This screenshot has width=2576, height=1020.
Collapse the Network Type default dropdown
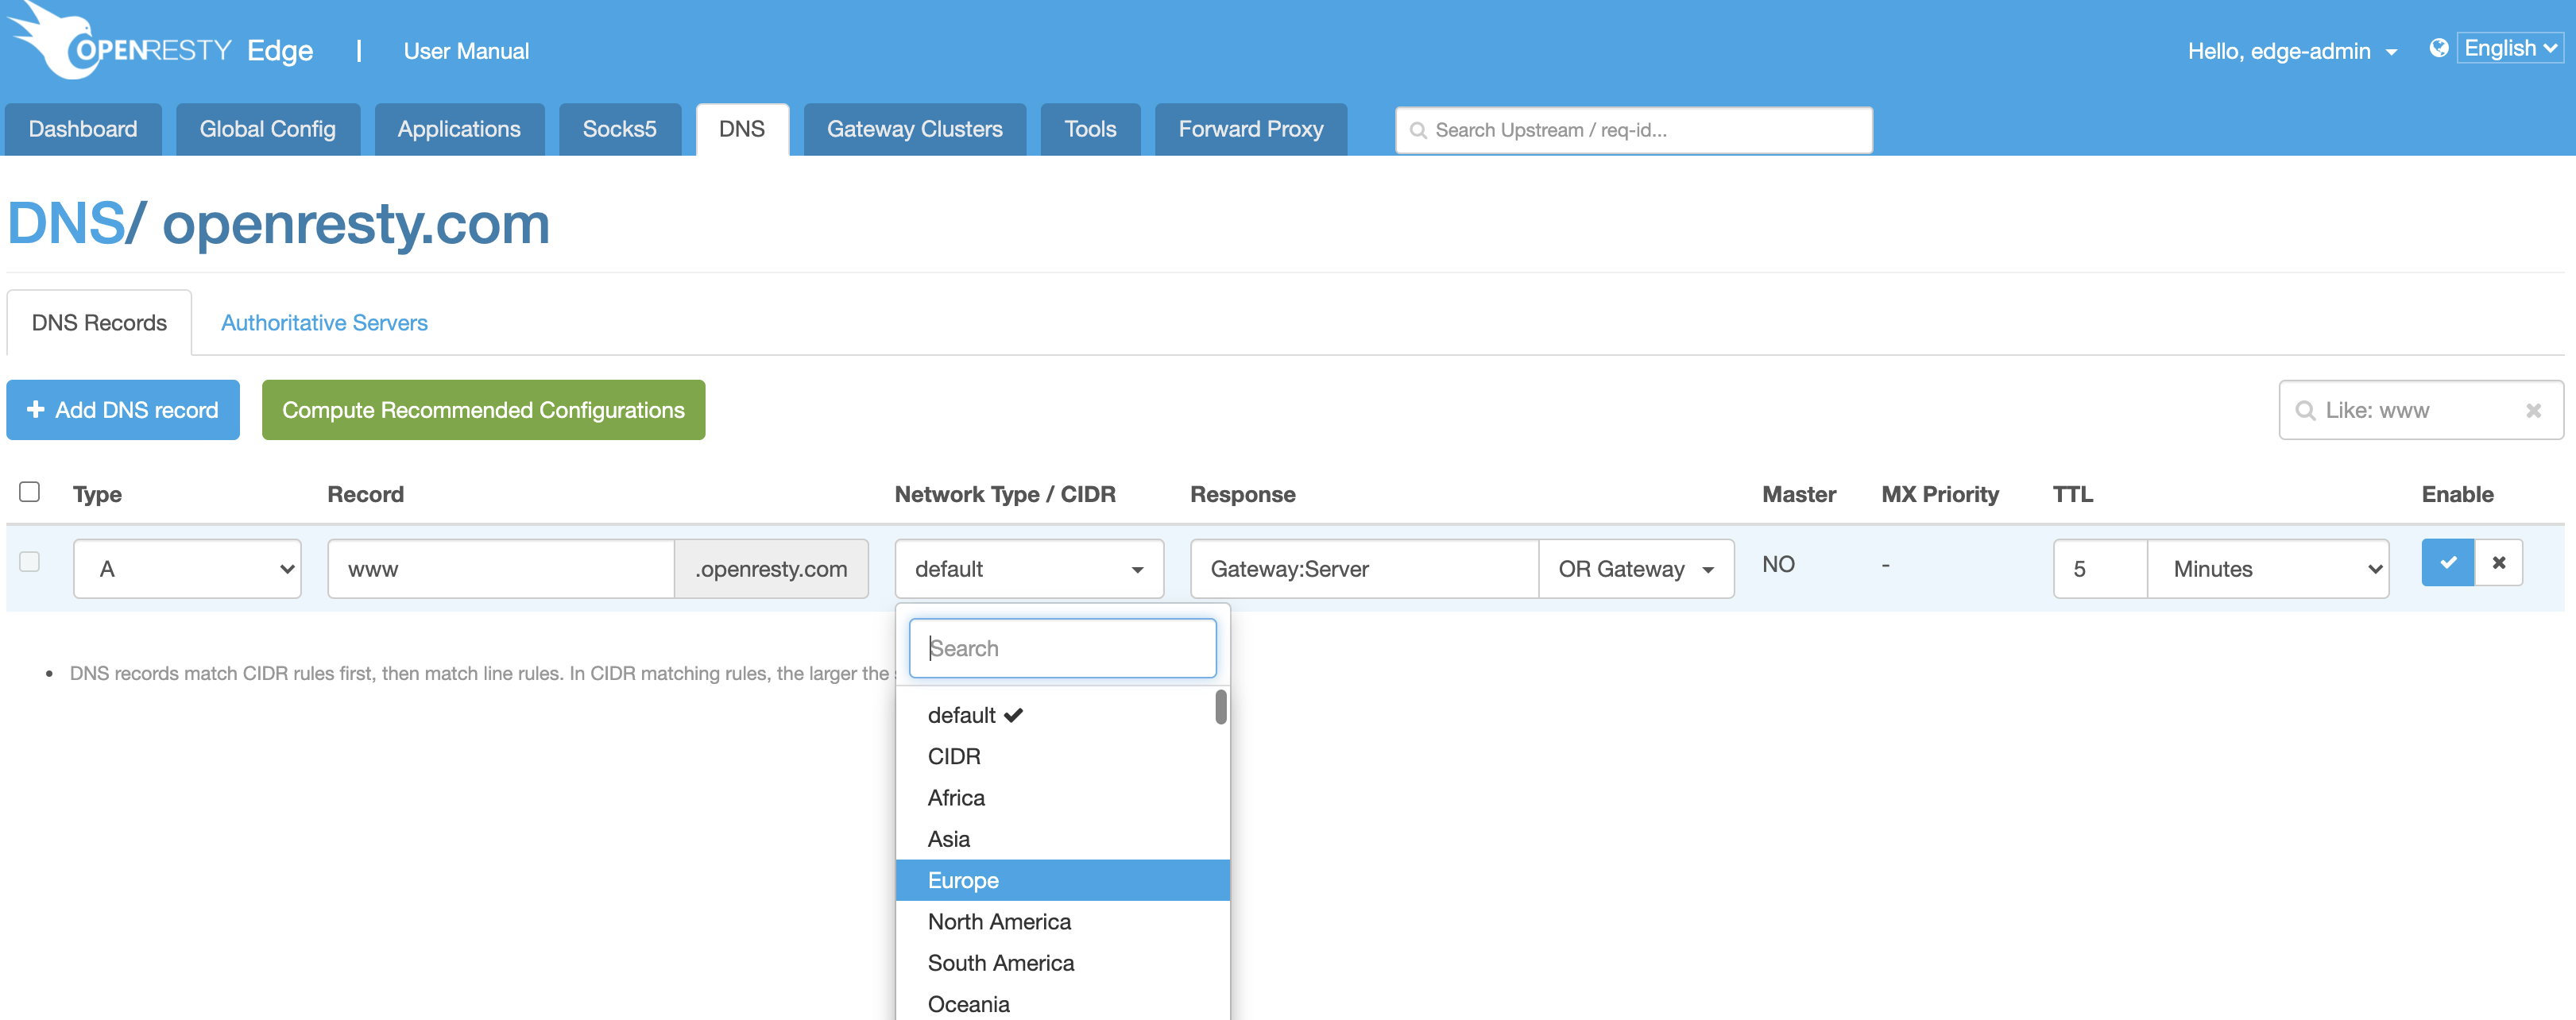1029,569
